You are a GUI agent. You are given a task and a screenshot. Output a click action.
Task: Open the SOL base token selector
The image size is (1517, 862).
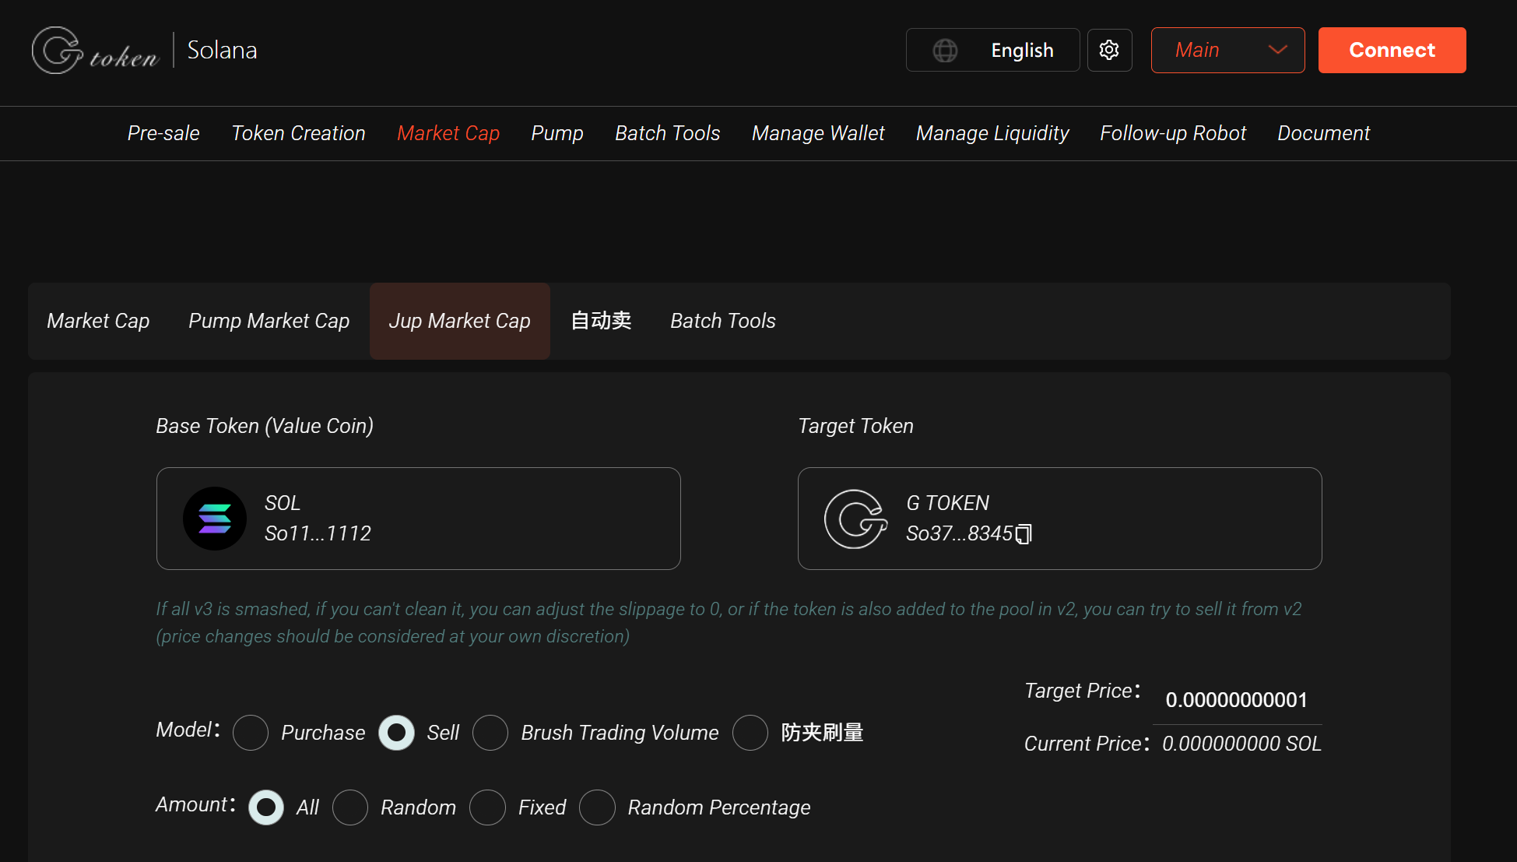tap(418, 519)
